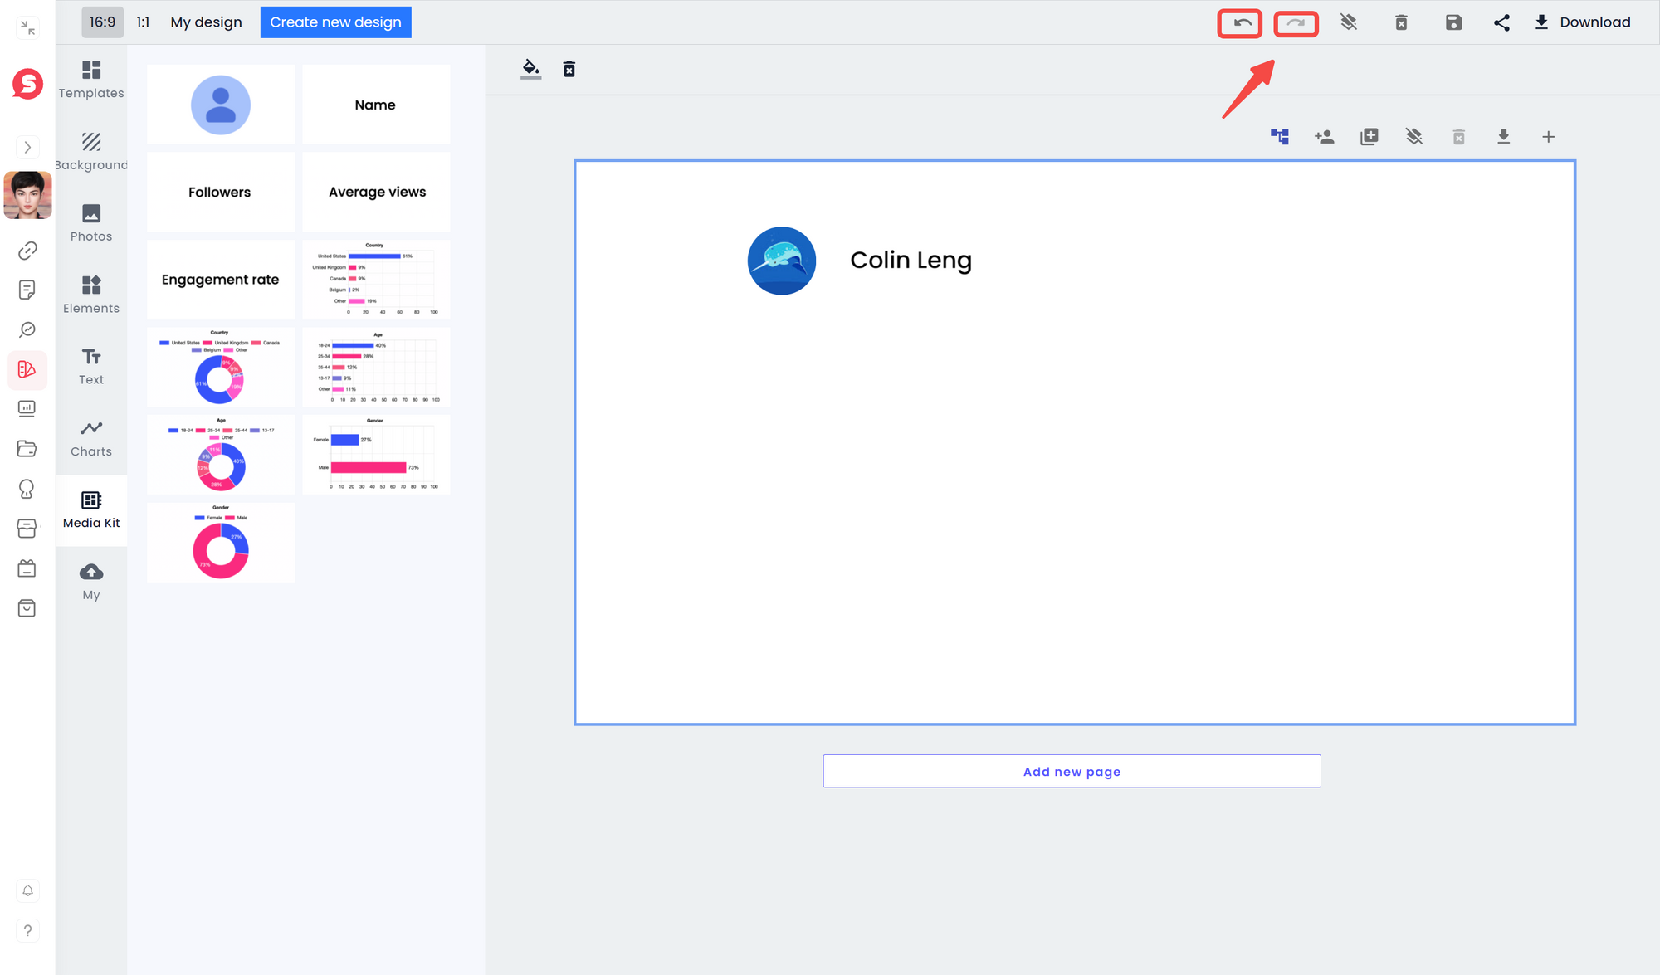Image resolution: width=1660 pixels, height=975 pixels.
Task: Collapse the fullscreen view icon
Action: point(27,27)
